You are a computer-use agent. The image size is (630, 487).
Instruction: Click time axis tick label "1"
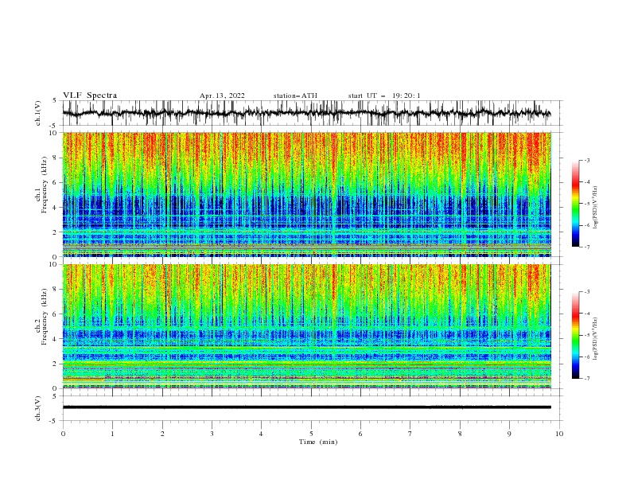(x=112, y=434)
